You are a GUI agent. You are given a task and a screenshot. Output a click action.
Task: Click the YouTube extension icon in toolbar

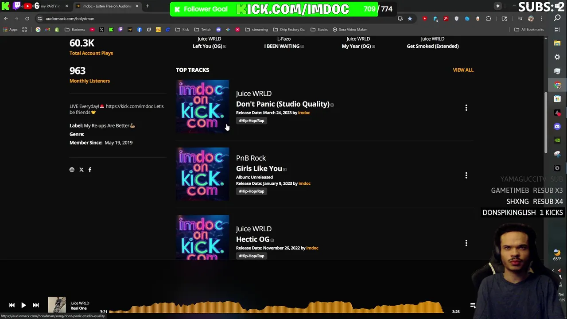click(425, 19)
